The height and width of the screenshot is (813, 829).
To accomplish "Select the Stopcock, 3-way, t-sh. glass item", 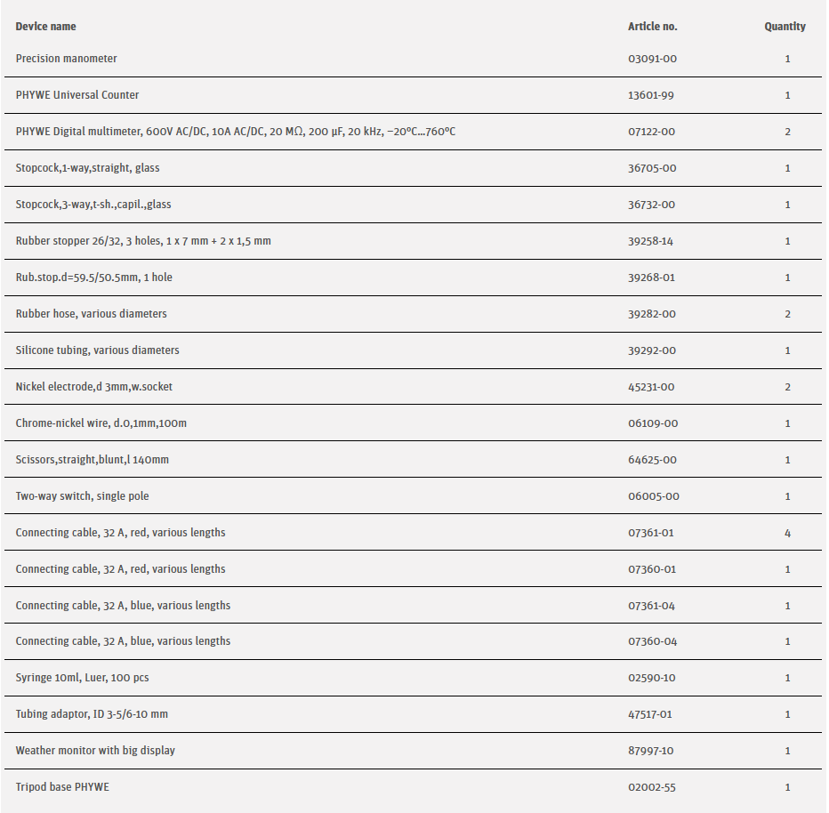I will 93,205.
